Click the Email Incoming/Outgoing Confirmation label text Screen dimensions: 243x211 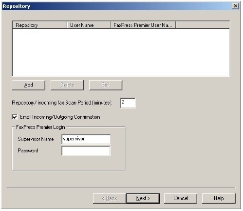click(x=60, y=117)
